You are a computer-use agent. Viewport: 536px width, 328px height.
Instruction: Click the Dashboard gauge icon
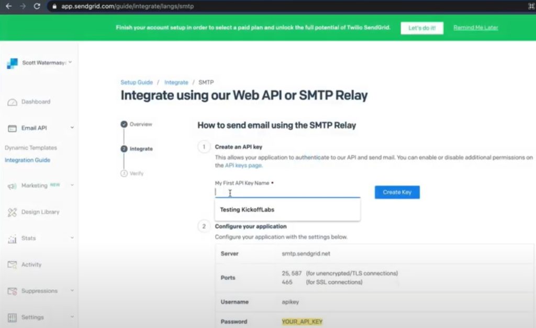tap(13, 102)
